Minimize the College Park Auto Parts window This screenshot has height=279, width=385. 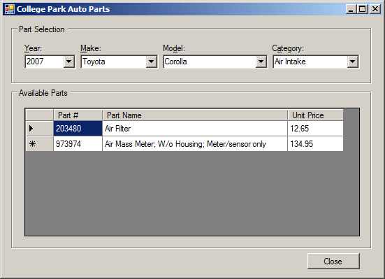pos(351,9)
